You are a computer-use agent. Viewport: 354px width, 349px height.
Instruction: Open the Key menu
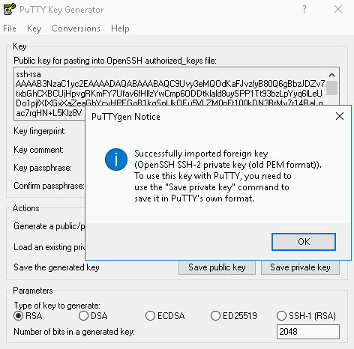34,28
